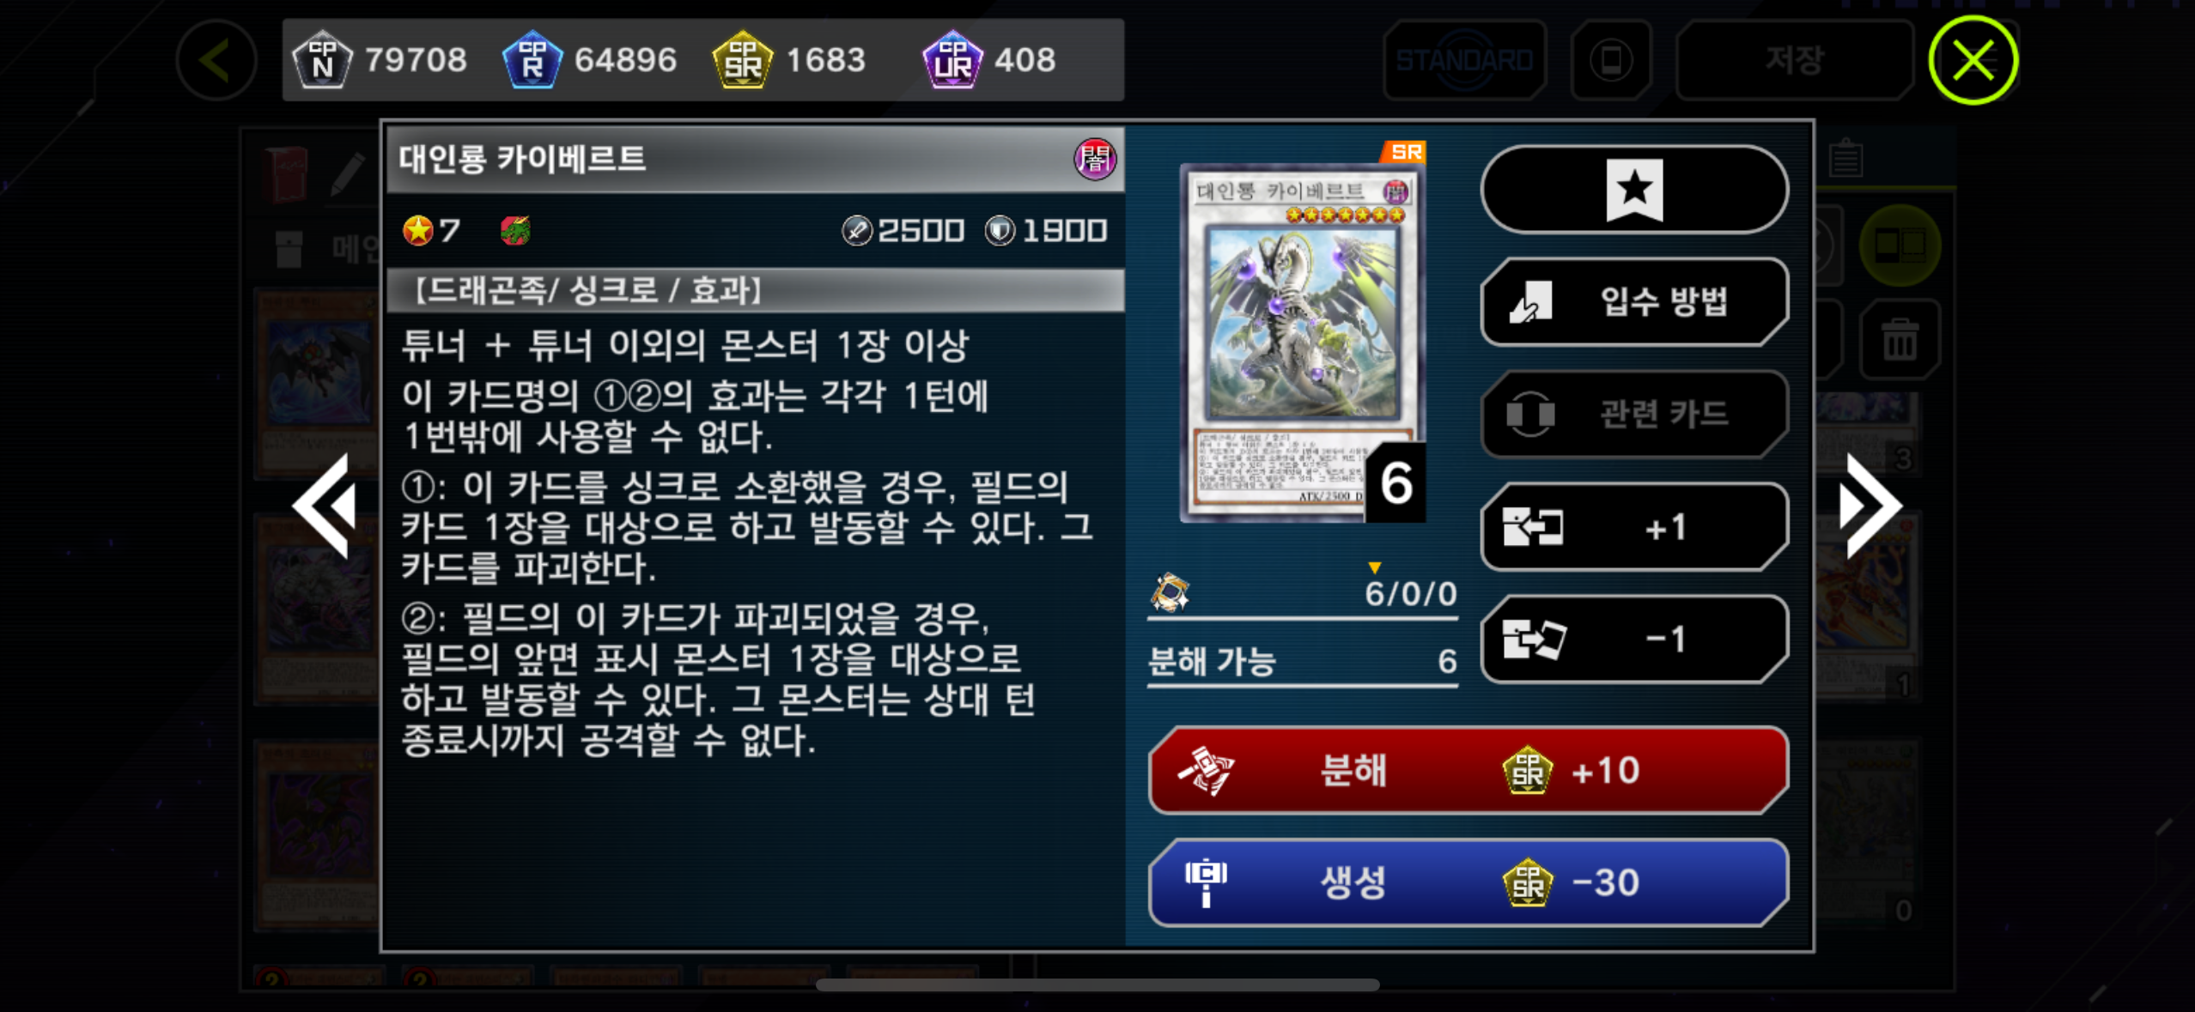Screen dimensions: 2195x1012
Task: Close the card detail with the green X
Action: tap(1973, 60)
